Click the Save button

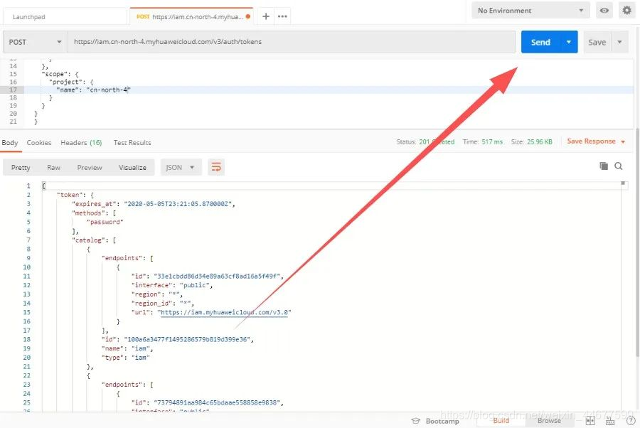[x=597, y=42]
